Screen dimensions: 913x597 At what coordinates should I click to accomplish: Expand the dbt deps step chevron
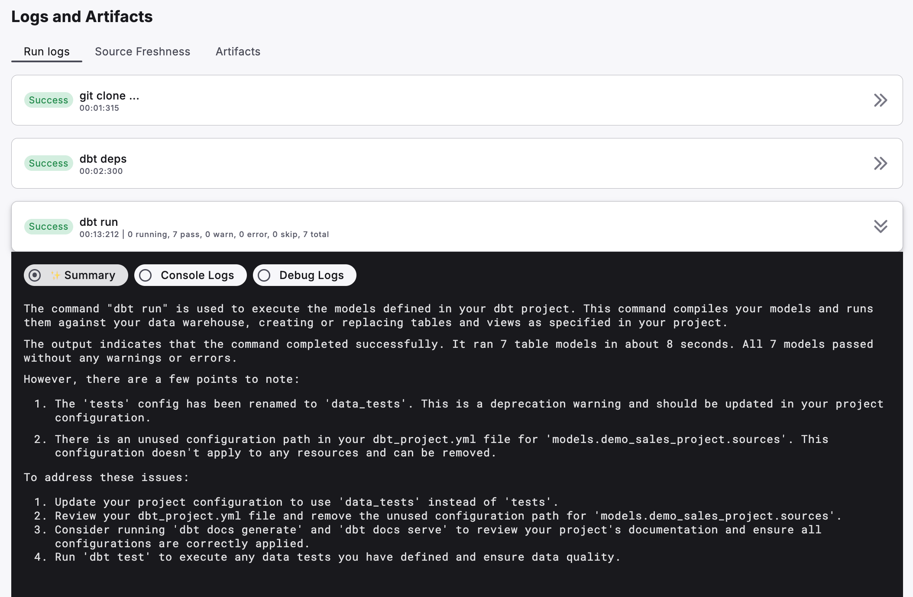coord(880,164)
